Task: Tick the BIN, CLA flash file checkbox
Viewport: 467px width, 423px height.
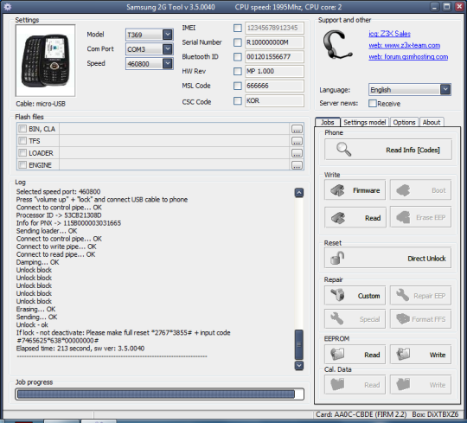Action: coord(22,129)
